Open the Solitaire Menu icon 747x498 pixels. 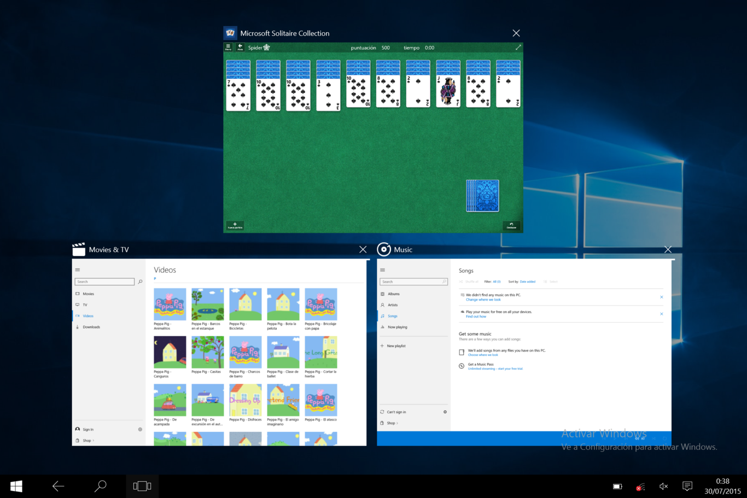pyautogui.click(x=229, y=46)
